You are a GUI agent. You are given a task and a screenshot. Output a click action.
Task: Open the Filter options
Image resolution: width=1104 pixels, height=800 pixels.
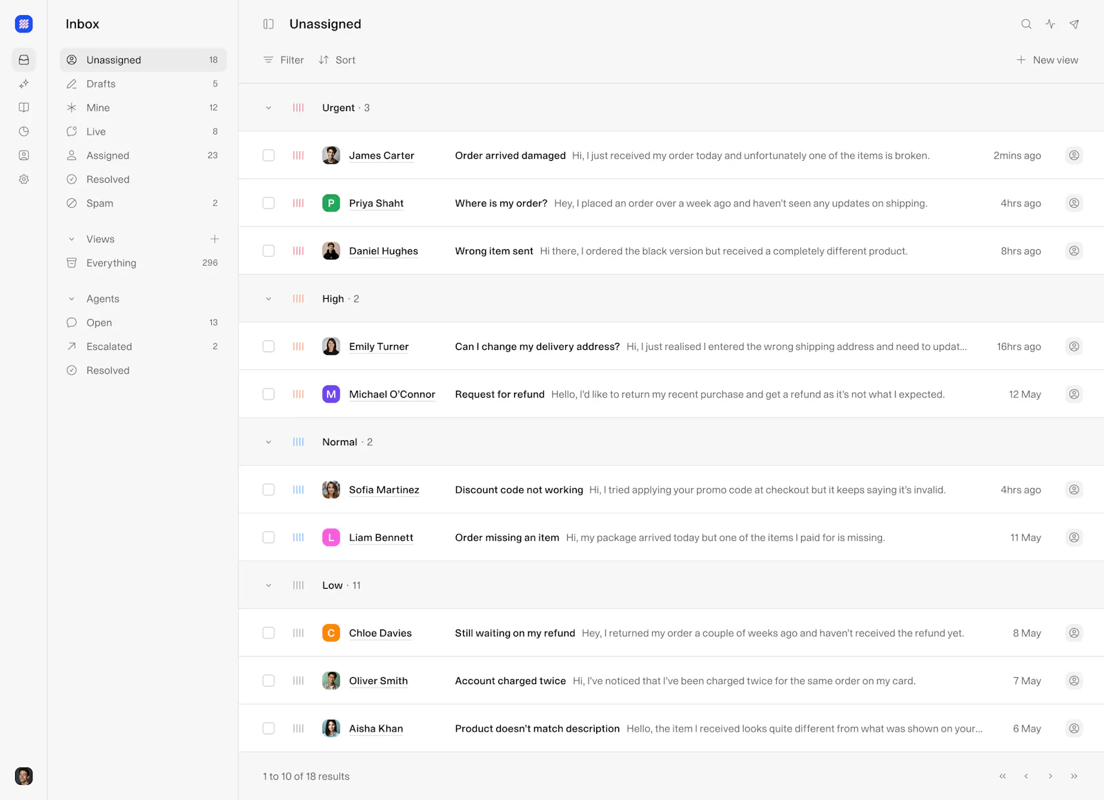click(284, 60)
